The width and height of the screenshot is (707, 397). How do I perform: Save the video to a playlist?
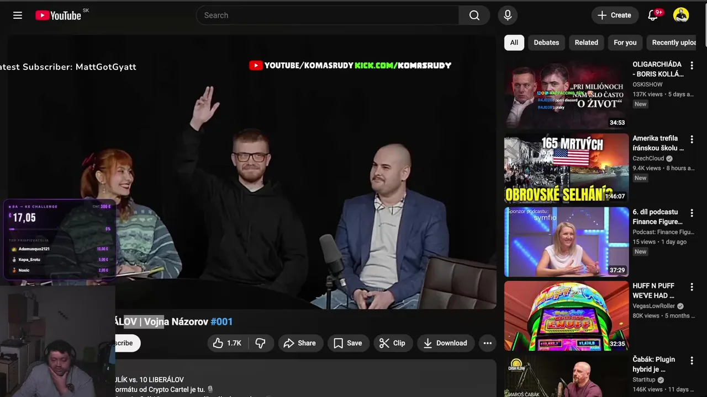coord(348,343)
